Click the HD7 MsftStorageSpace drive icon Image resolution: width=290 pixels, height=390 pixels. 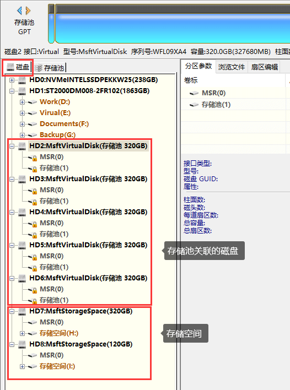[22, 311]
